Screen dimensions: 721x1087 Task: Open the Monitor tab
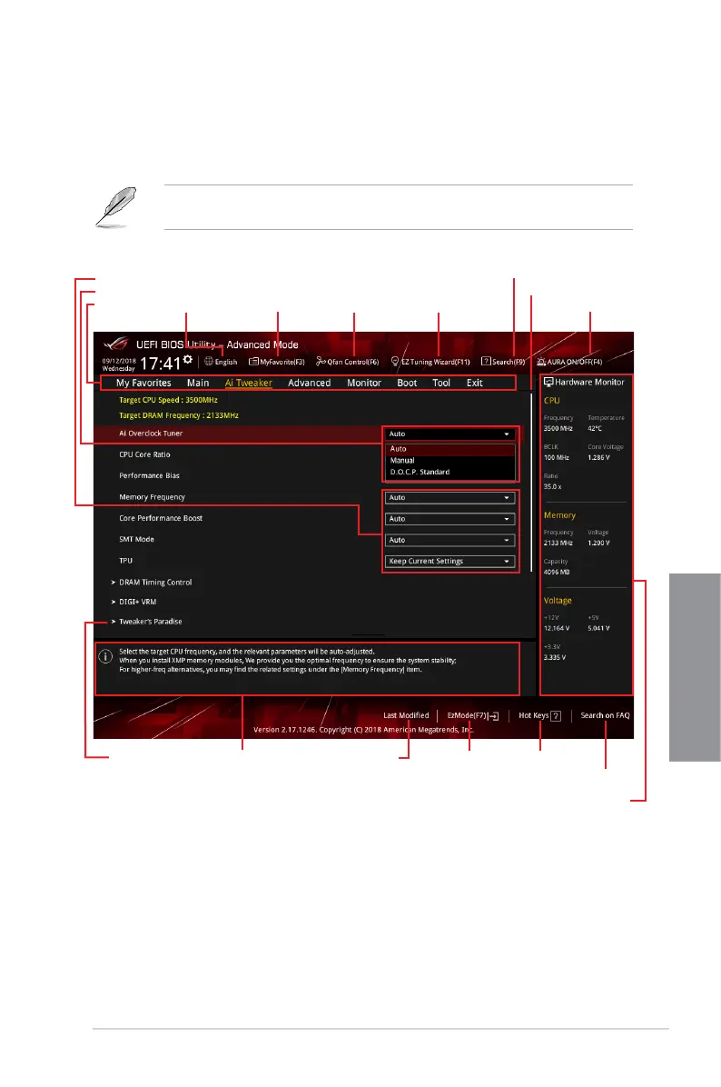(x=364, y=383)
